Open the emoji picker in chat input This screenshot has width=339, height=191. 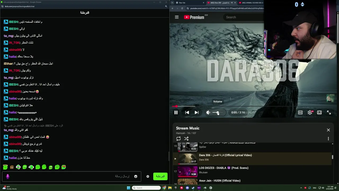136,176
